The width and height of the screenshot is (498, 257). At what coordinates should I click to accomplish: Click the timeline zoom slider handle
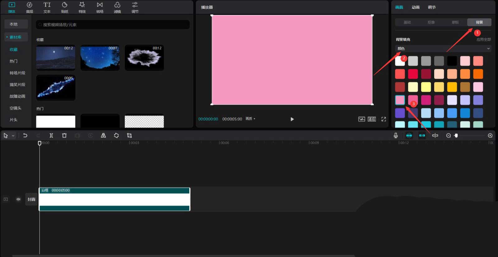click(x=456, y=136)
